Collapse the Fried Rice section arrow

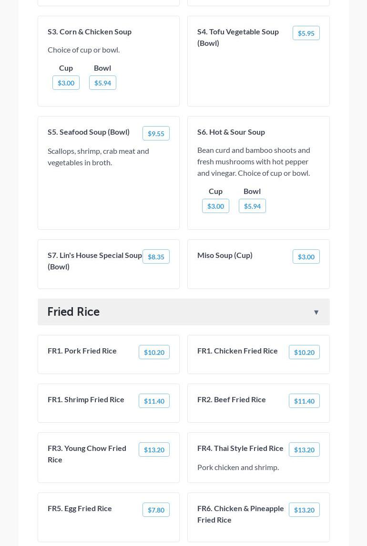pos(316,312)
